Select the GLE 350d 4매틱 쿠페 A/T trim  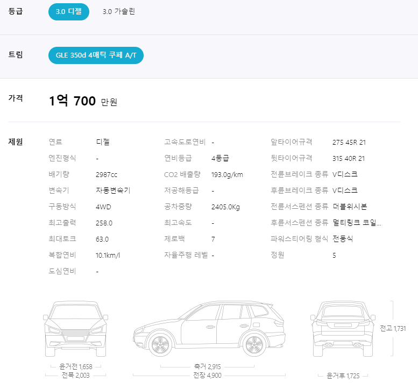(x=96, y=55)
